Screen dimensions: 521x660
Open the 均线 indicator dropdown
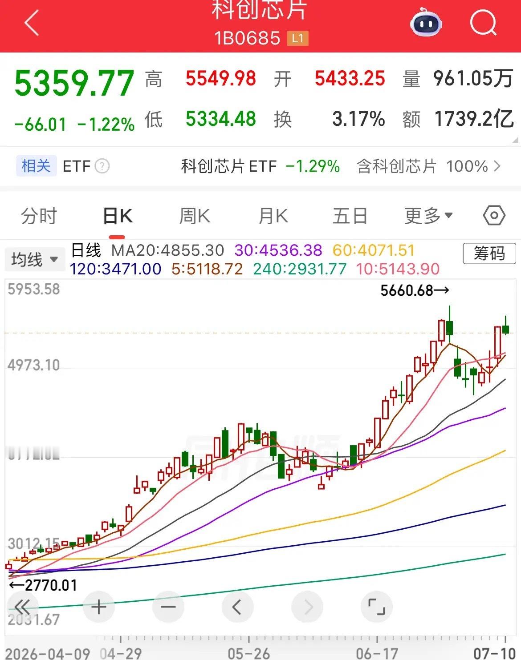(x=35, y=259)
